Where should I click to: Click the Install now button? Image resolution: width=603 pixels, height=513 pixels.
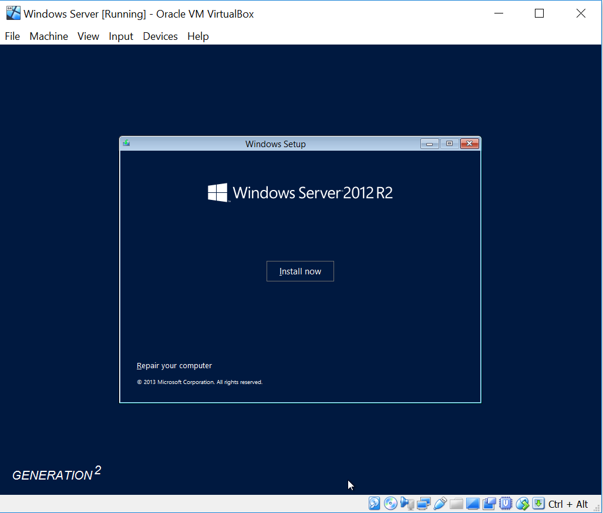coord(300,271)
